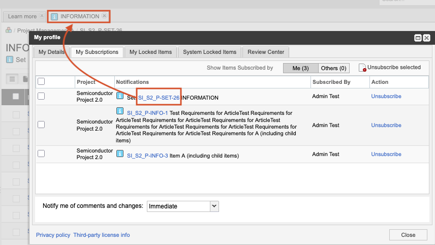Click the home icon in the breadcrumb

9,30
